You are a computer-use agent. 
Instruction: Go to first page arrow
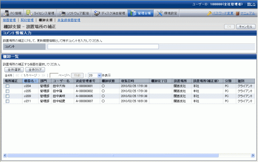click(17, 75)
